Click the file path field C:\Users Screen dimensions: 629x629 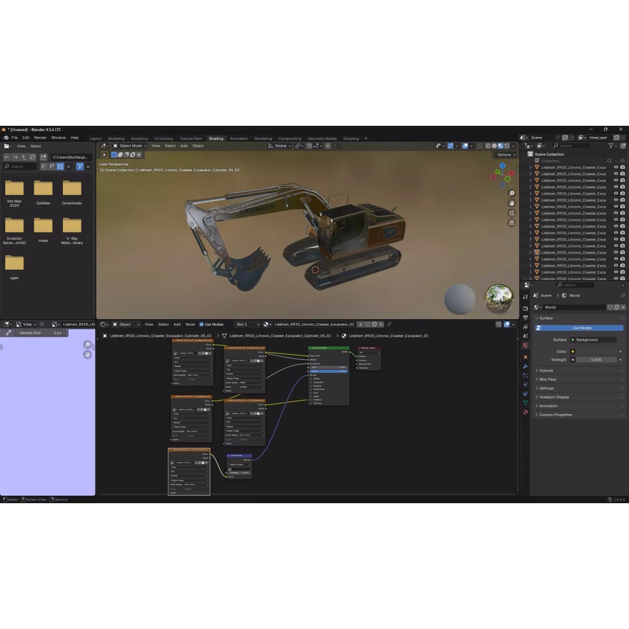tap(70, 157)
